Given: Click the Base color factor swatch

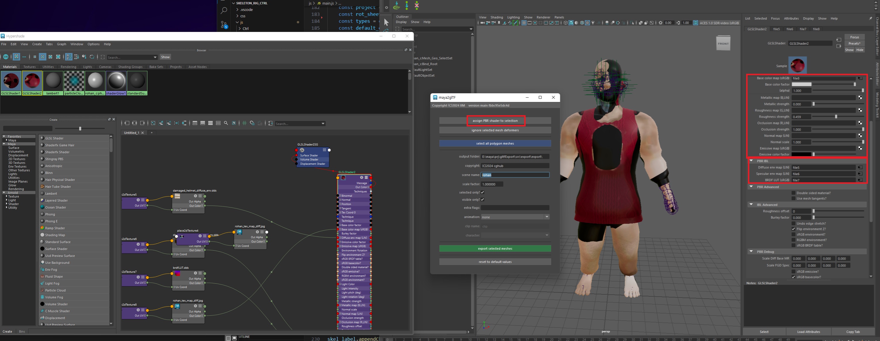Looking at the screenshot, I should [801, 84].
